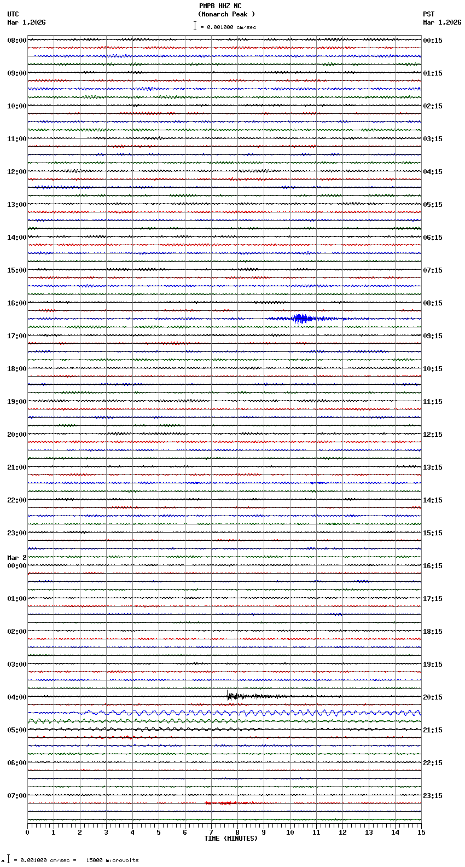This screenshot has width=465, height=867.
Task: Click the 13:00 UTC time label
Action: click(17, 205)
